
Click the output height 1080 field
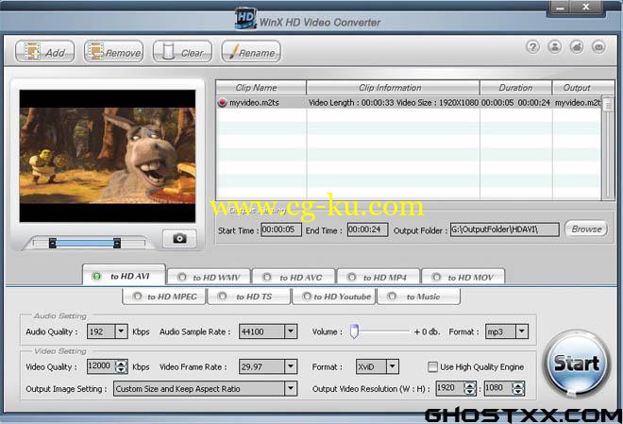click(x=498, y=388)
